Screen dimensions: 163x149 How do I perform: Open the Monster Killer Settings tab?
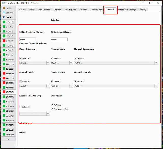point(126,10)
